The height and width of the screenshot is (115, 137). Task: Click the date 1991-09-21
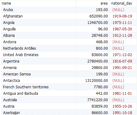pyautogui.click(x=122, y=68)
